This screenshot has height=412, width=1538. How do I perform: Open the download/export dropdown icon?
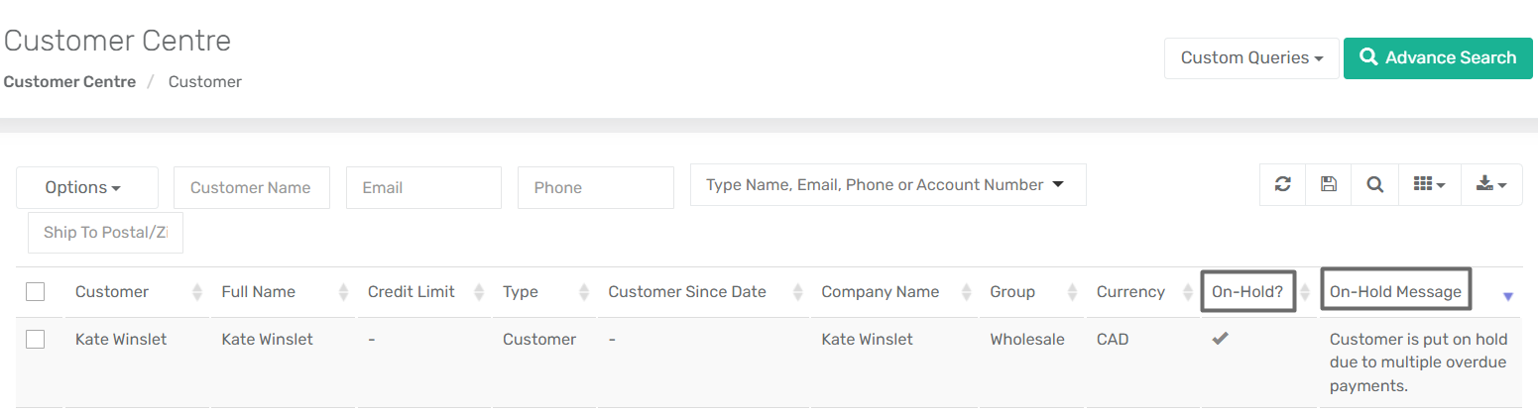pos(1491,184)
